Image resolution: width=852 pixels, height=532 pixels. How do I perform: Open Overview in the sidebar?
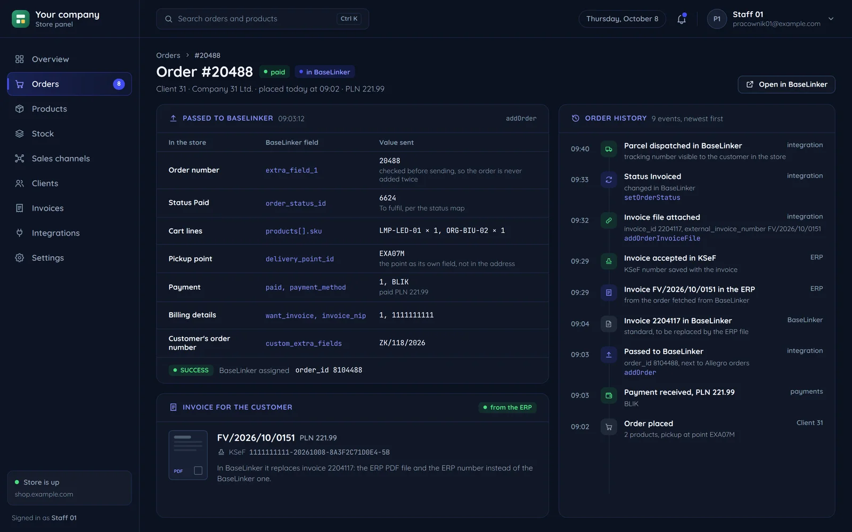point(69,59)
